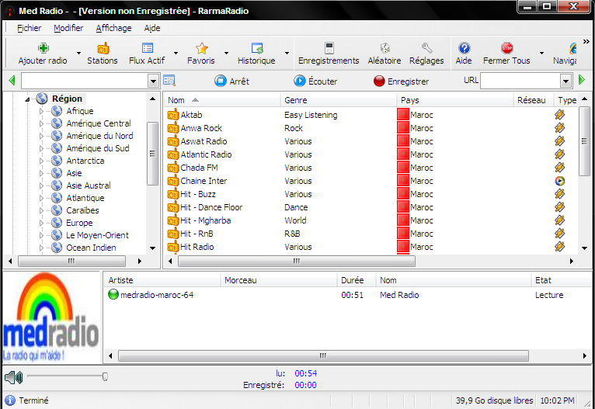The image size is (595, 409).
Task: Select the Hit - Mgharba station
Action: [205, 220]
